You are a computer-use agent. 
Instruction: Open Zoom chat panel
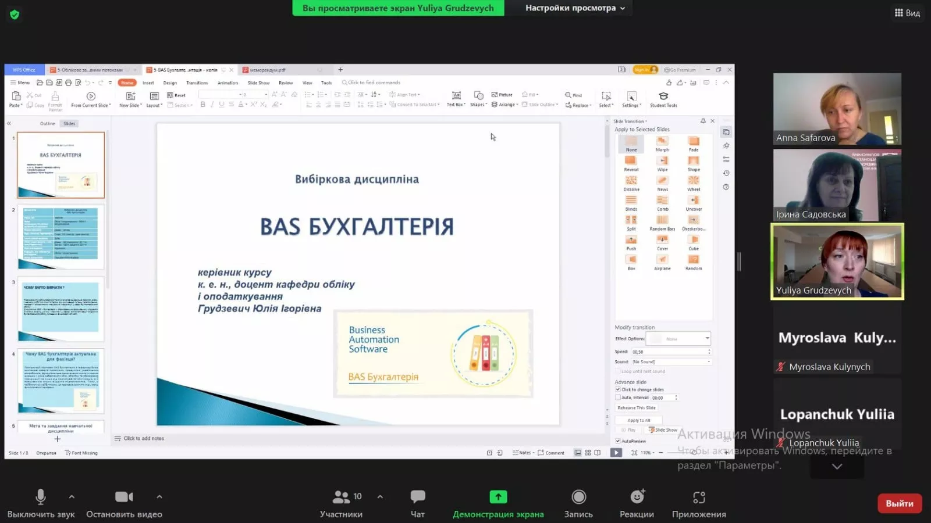click(417, 501)
